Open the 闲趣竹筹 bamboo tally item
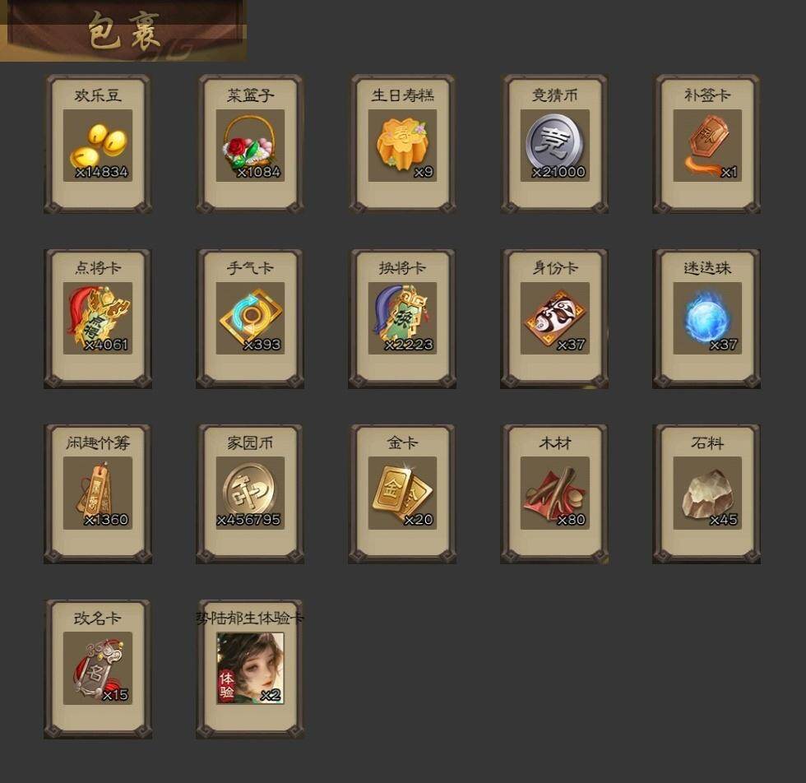The width and height of the screenshot is (806, 783). coord(98,494)
